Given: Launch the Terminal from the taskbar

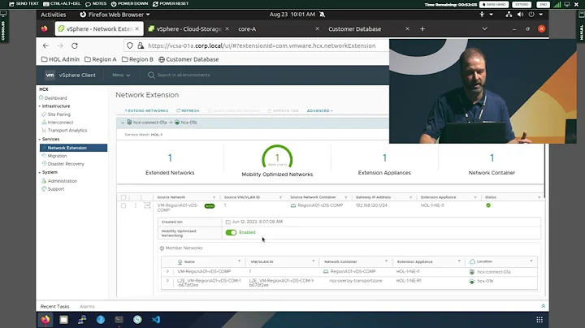Looking at the screenshot, I should click(x=119, y=319).
